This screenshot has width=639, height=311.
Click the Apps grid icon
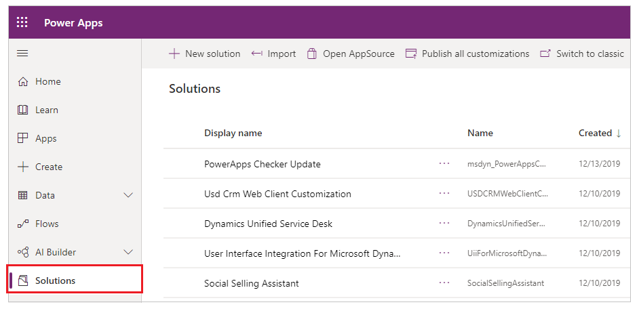[23, 138]
